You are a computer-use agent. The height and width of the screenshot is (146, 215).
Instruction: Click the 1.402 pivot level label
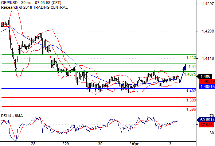click(191, 91)
